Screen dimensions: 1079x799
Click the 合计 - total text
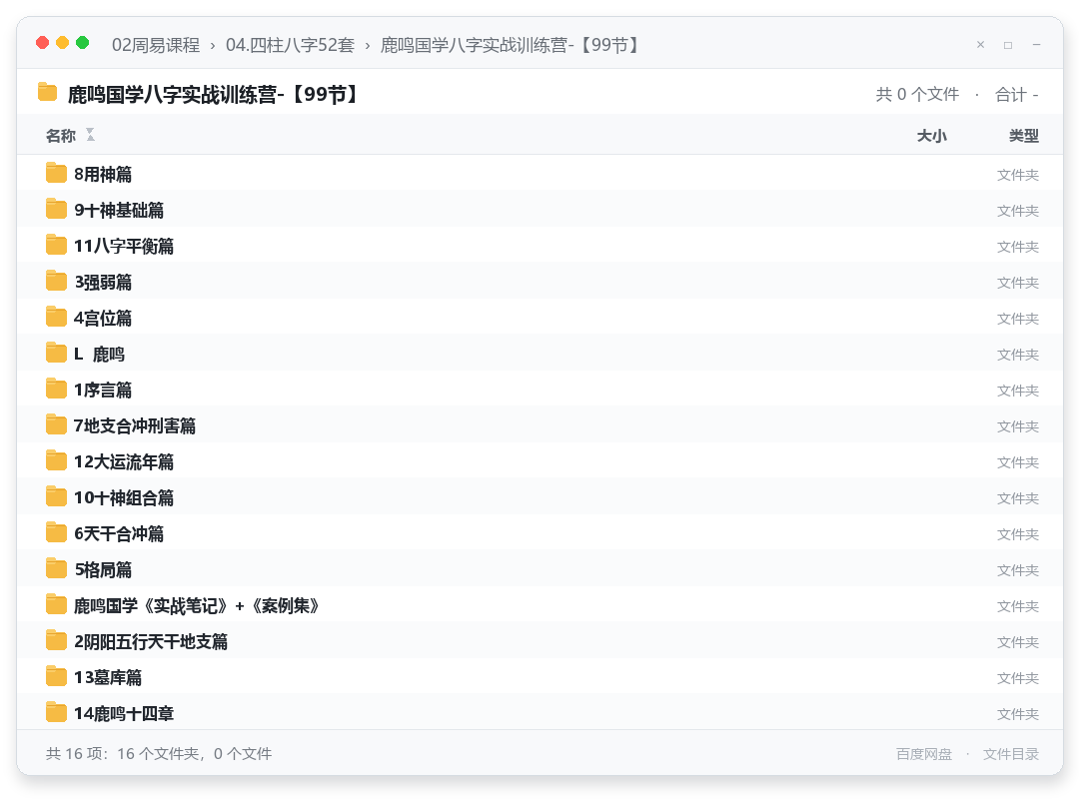(1016, 94)
